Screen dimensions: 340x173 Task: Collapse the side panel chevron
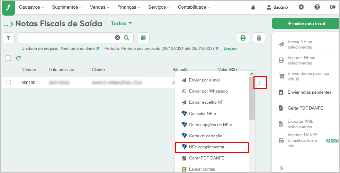point(281,168)
